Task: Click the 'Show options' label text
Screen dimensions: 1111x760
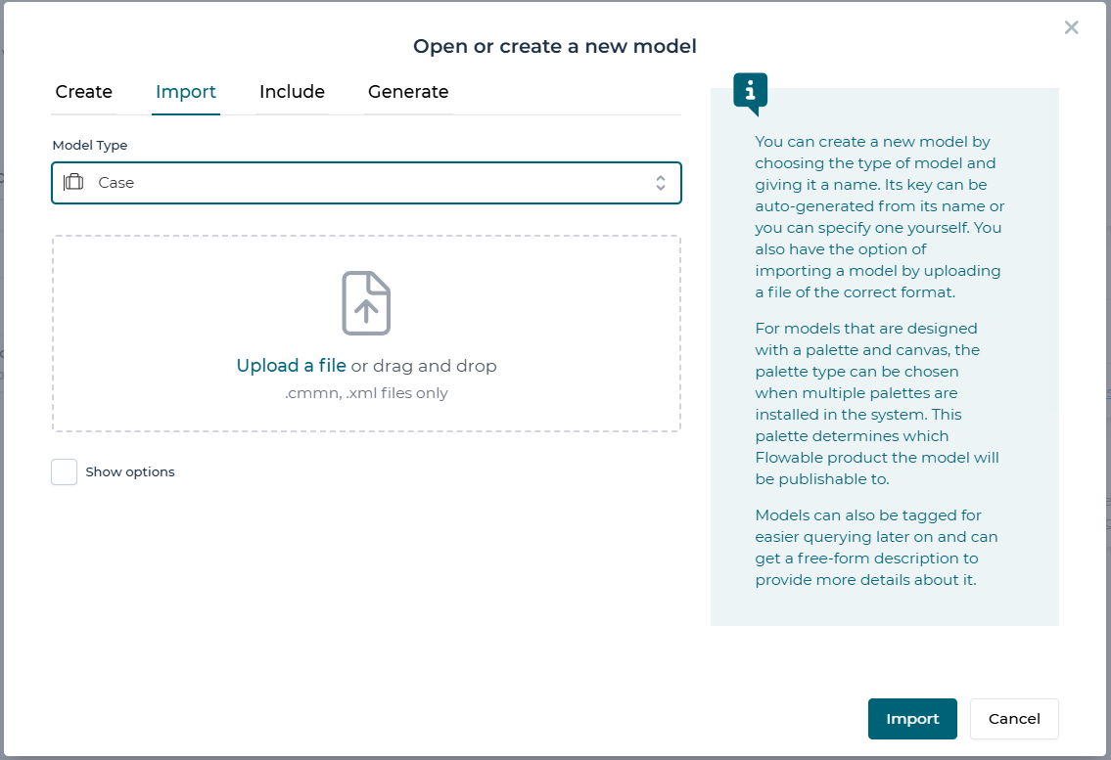Action: pyautogui.click(x=130, y=472)
